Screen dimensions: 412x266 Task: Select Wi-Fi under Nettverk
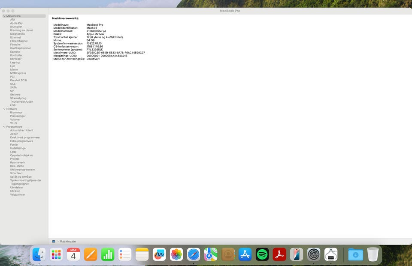pyautogui.click(x=13, y=123)
